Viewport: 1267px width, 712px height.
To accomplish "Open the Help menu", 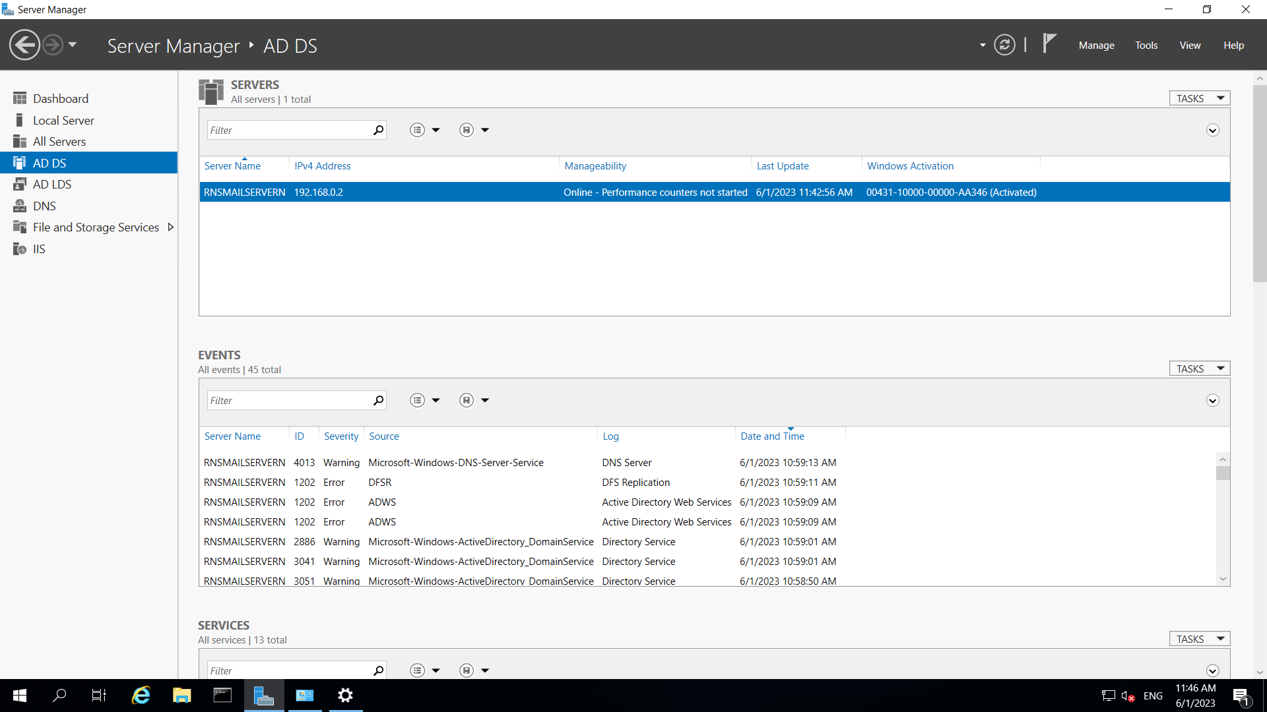I will (1233, 45).
